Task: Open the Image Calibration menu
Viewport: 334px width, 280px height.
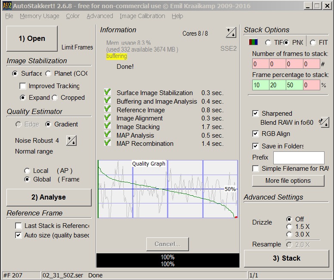Action: coord(142,16)
